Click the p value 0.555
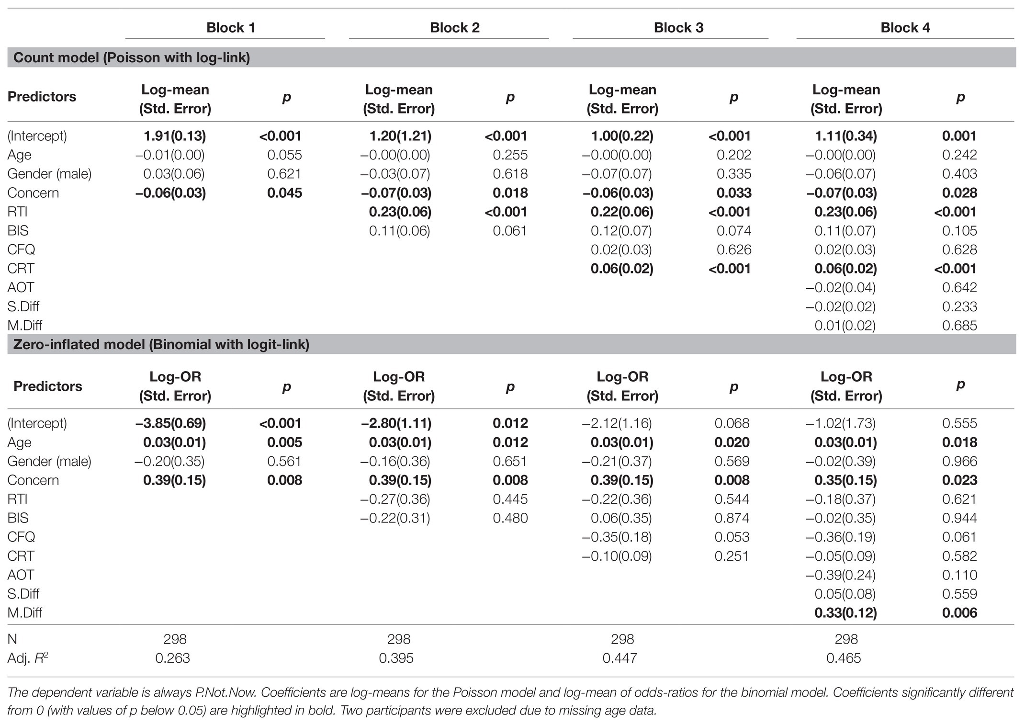This screenshot has height=725, width=1025. [x=959, y=423]
